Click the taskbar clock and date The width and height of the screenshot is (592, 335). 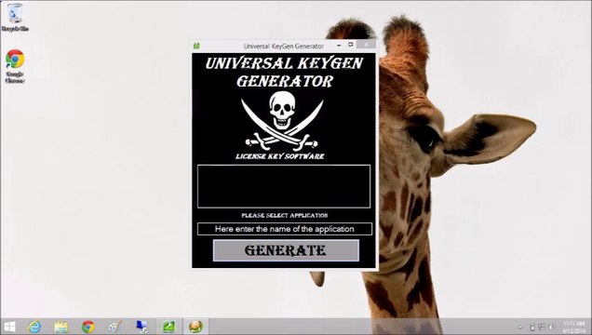[x=574, y=327]
